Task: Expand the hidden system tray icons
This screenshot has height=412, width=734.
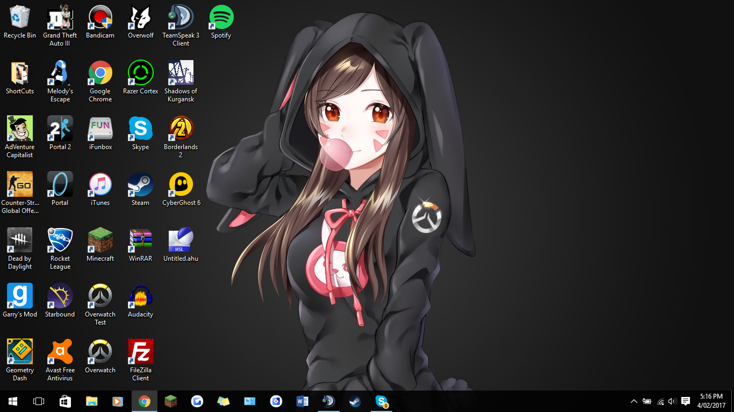Action: pyautogui.click(x=634, y=401)
